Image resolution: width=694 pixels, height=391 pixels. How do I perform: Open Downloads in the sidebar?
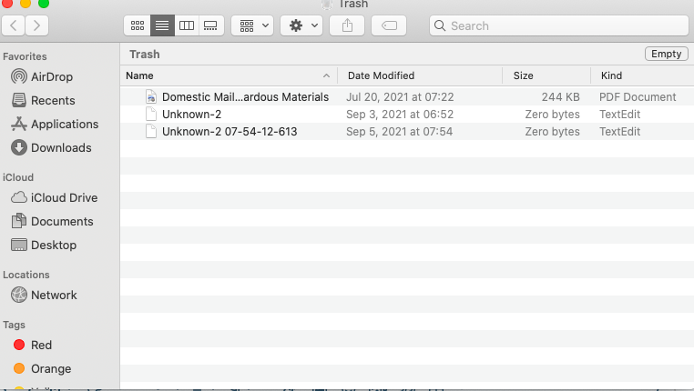tap(61, 147)
